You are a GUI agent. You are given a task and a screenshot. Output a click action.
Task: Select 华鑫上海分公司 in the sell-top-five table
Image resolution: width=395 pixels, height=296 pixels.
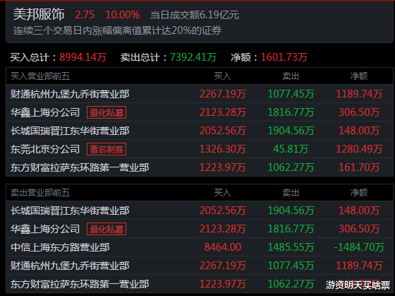pyautogui.click(x=45, y=229)
